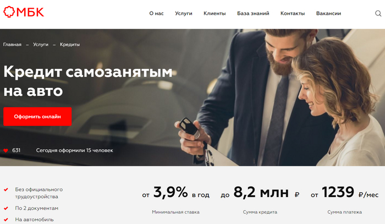Viewport: 385px width, 224px height.
Task: Click the Услуги breadcrumb link
Action: pyautogui.click(x=41, y=45)
